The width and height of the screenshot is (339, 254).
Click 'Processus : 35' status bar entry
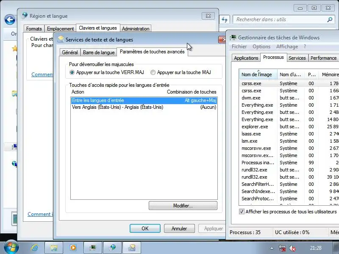click(x=245, y=232)
